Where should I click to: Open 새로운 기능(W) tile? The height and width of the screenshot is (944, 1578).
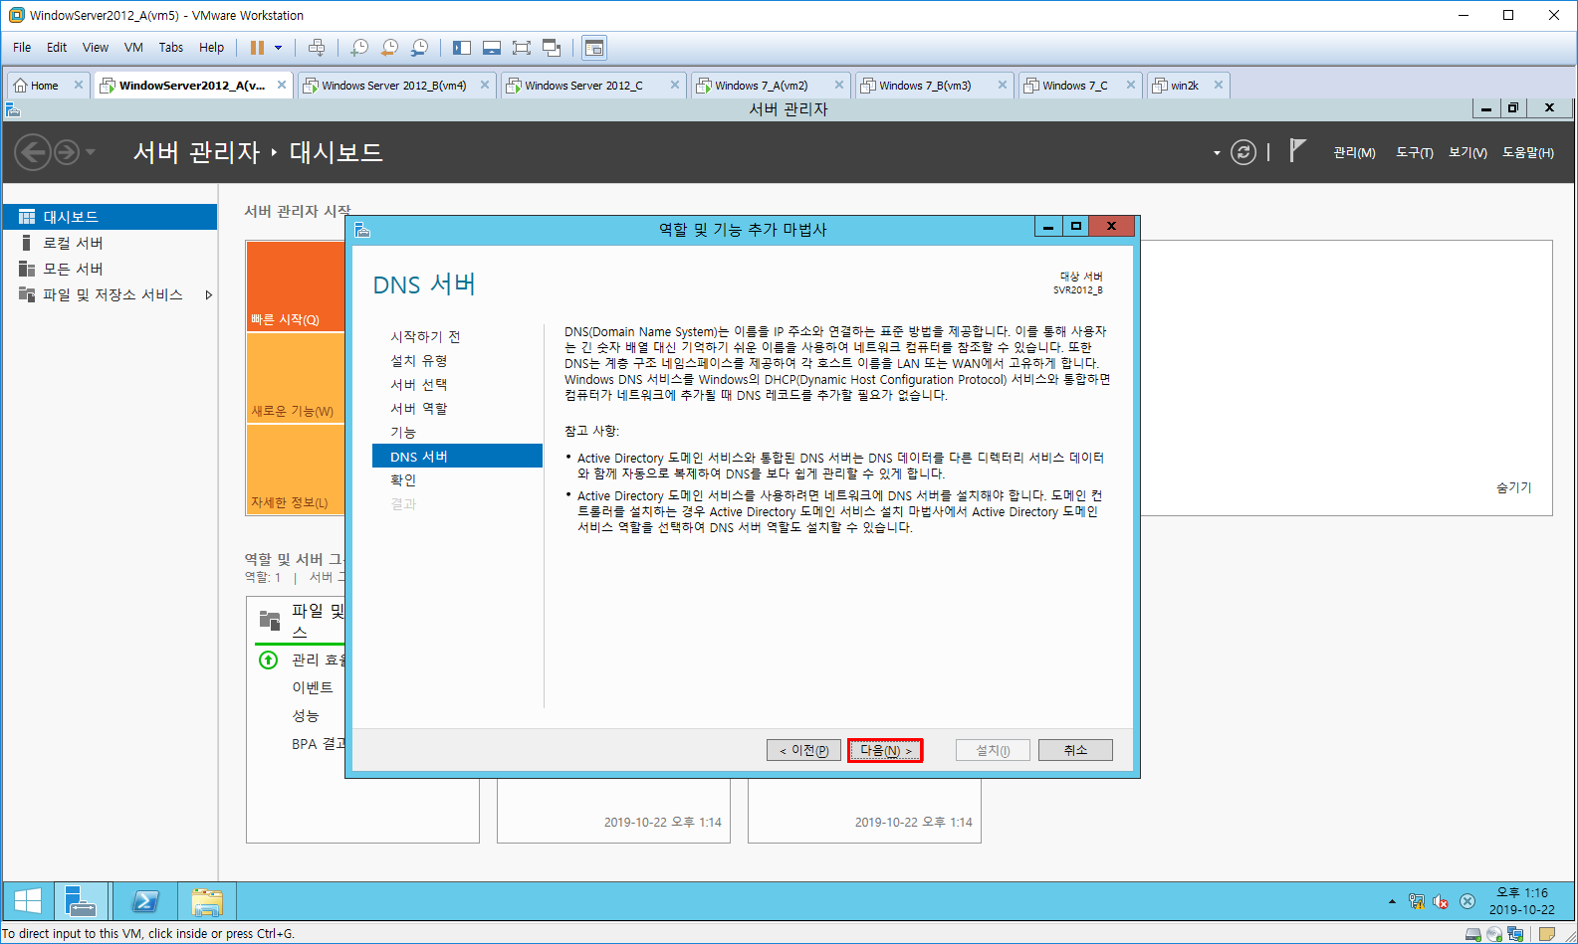(295, 379)
